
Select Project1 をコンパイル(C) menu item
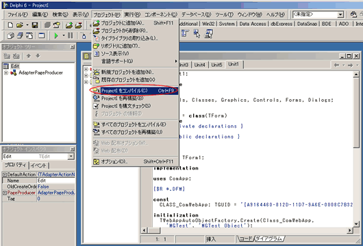click(x=135, y=91)
